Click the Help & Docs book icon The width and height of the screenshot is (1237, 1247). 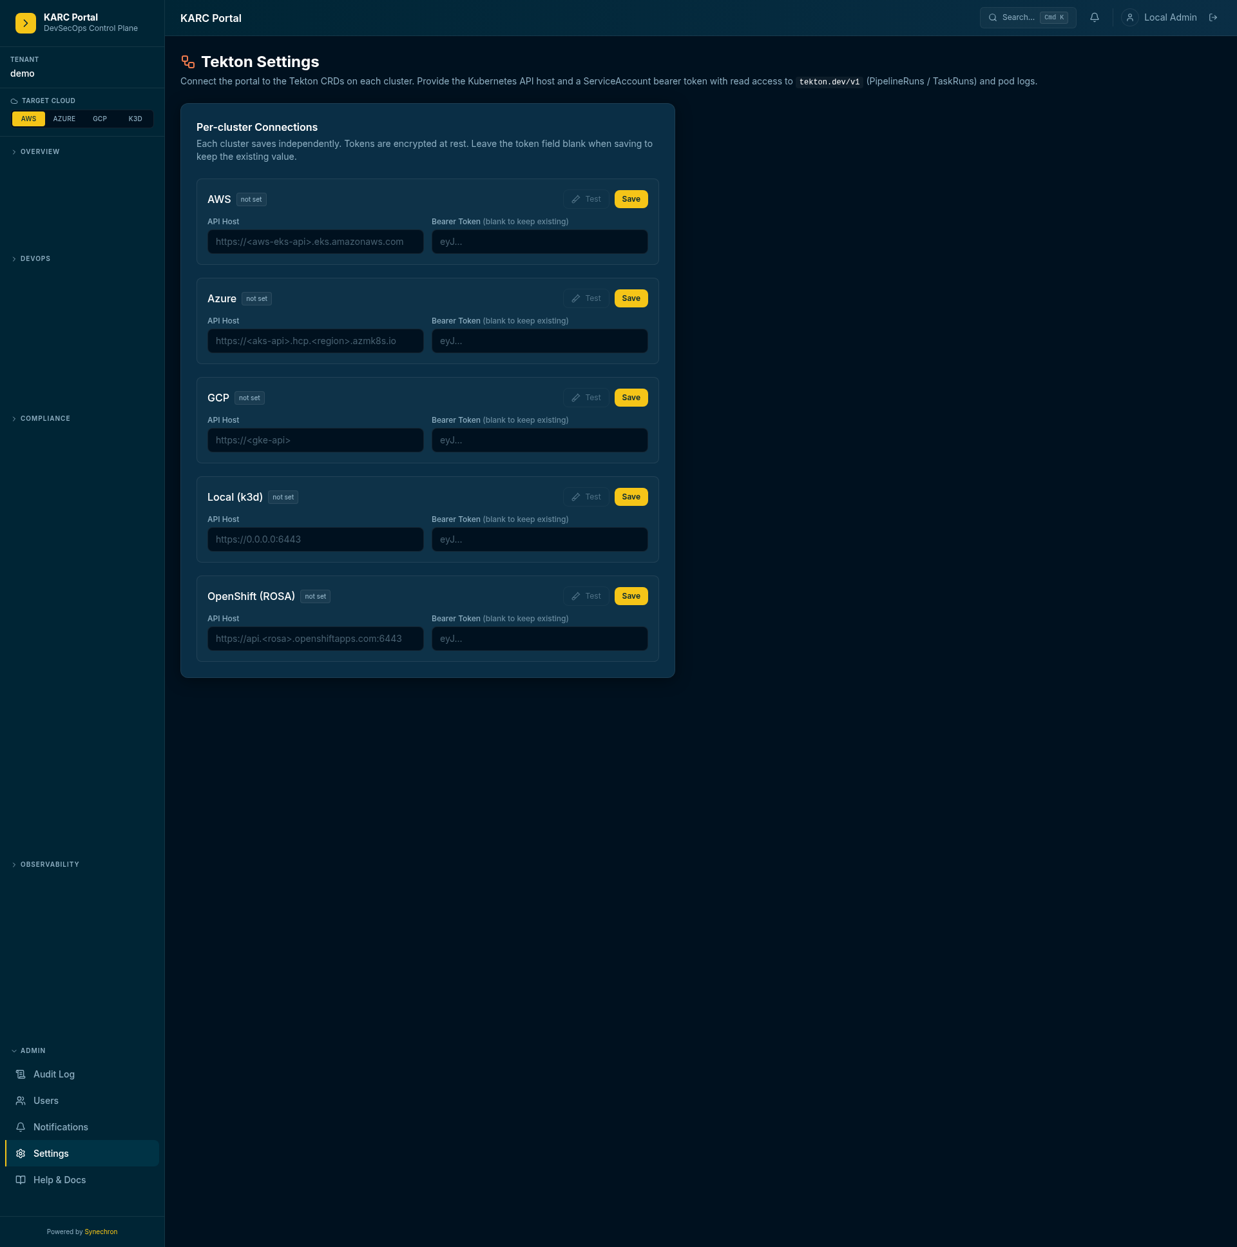tap(21, 1180)
